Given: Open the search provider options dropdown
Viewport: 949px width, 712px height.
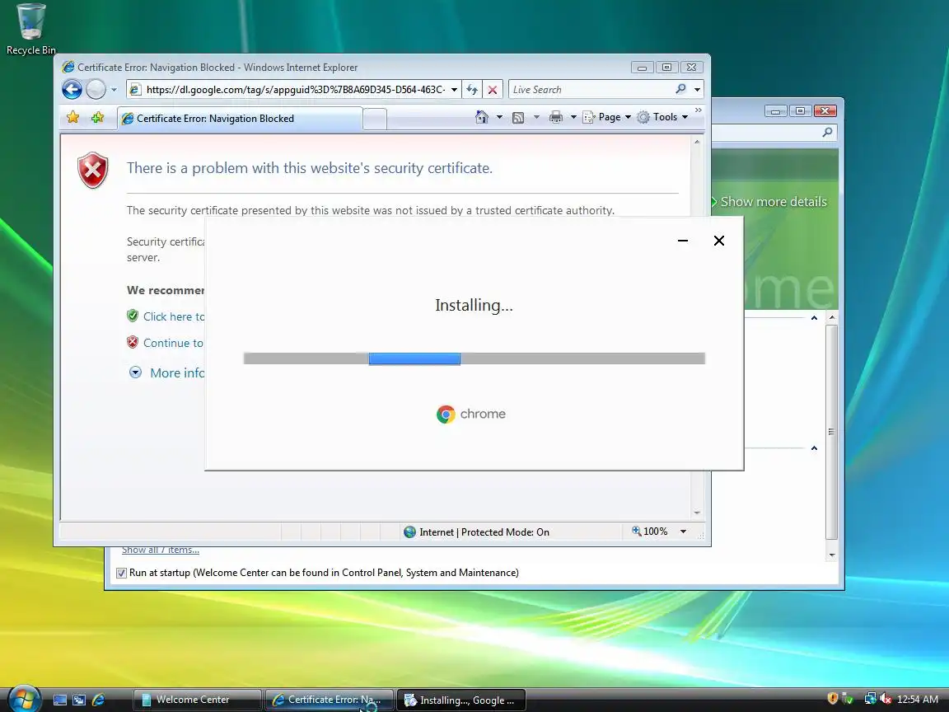Looking at the screenshot, I should pyautogui.click(x=697, y=90).
